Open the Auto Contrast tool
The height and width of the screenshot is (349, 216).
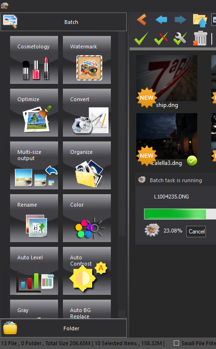[87, 271]
